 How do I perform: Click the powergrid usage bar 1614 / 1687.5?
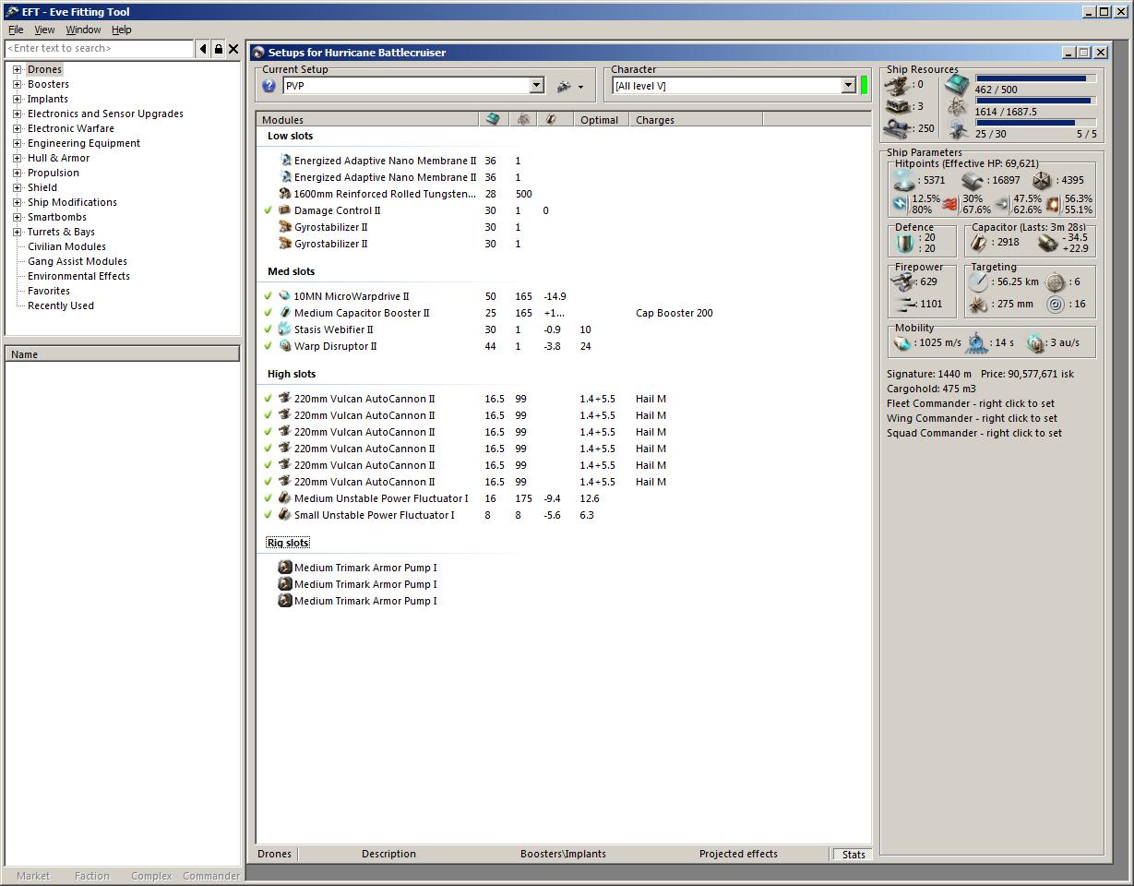coord(1035,101)
